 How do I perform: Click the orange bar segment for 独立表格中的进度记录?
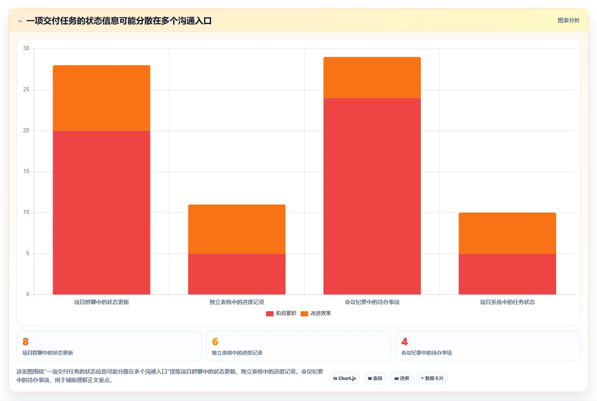237,229
